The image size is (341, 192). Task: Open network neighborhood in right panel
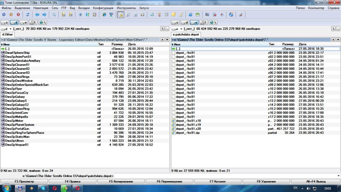pos(213,23)
